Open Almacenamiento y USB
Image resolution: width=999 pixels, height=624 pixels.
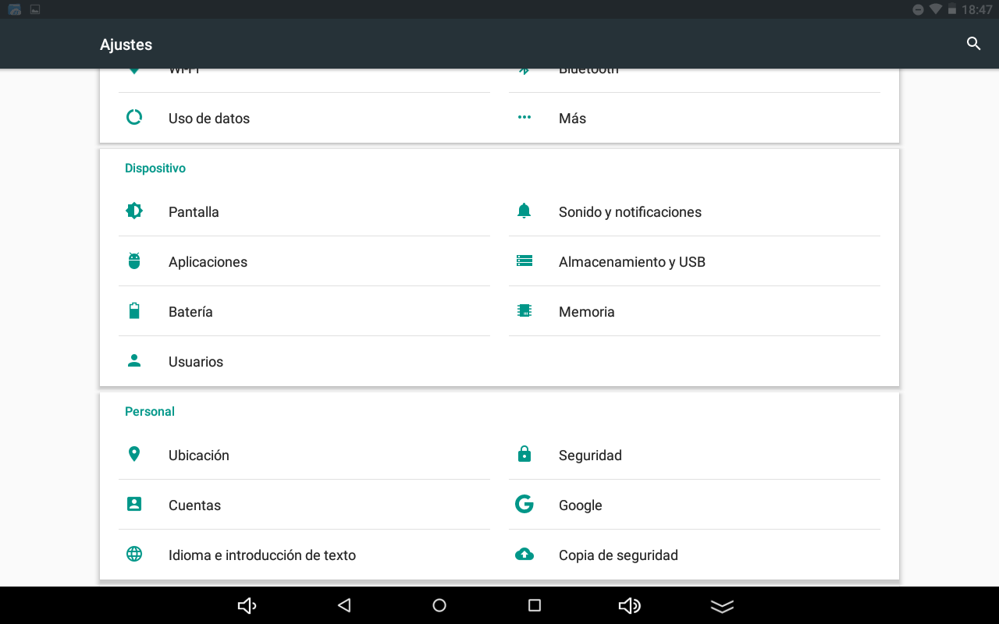click(x=695, y=261)
